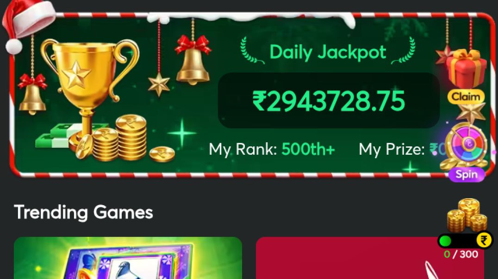Tap the Trending Games heading
Image resolution: width=498 pixels, height=279 pixels.
(83, 212)
